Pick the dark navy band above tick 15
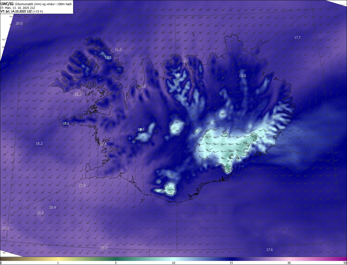The width and height of the screenshot is (347, 265). tap(231, 259)
